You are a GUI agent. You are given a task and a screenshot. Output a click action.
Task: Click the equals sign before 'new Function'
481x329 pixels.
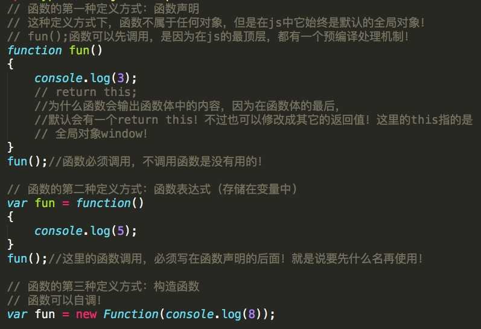tap(66, 315)
